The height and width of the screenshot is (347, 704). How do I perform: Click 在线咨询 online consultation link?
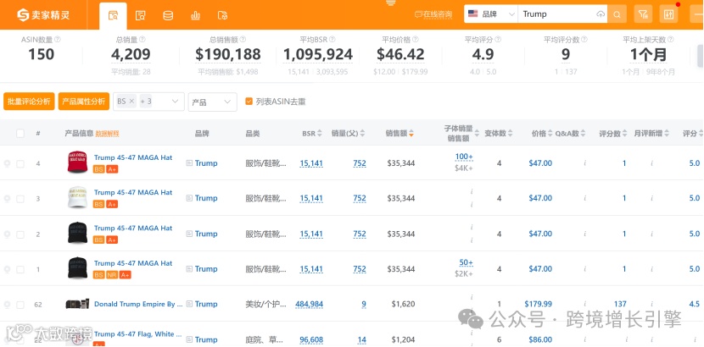pyautogui.click(x=433, y=14)
